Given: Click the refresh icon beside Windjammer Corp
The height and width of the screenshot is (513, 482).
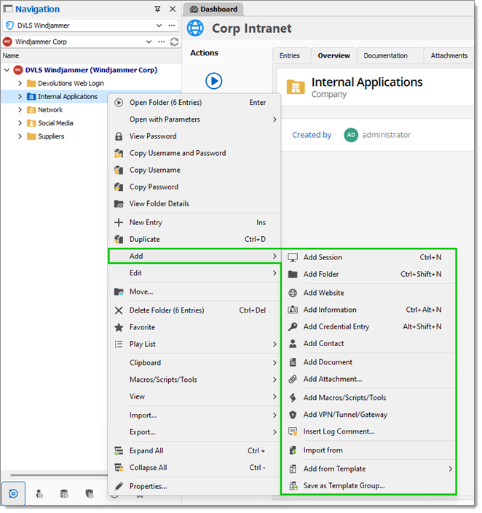Looking at the screenshot, I should [x=175, y=42].
